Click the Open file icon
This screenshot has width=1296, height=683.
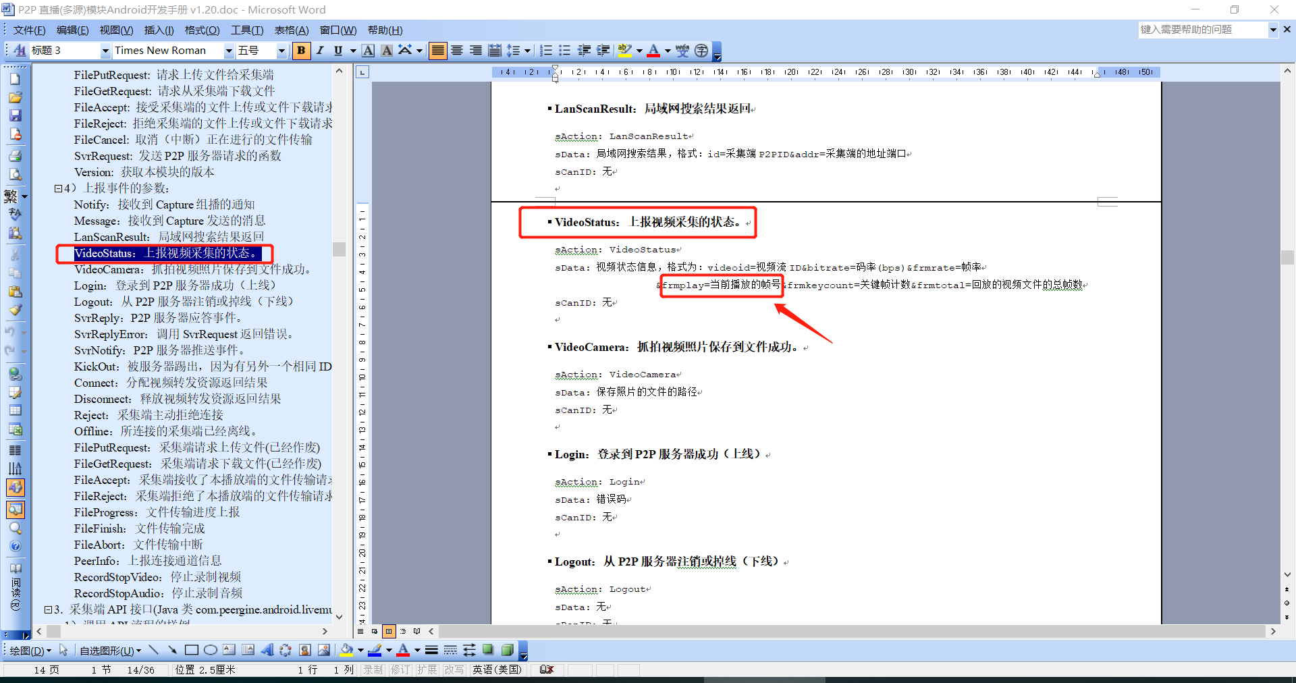15,97
